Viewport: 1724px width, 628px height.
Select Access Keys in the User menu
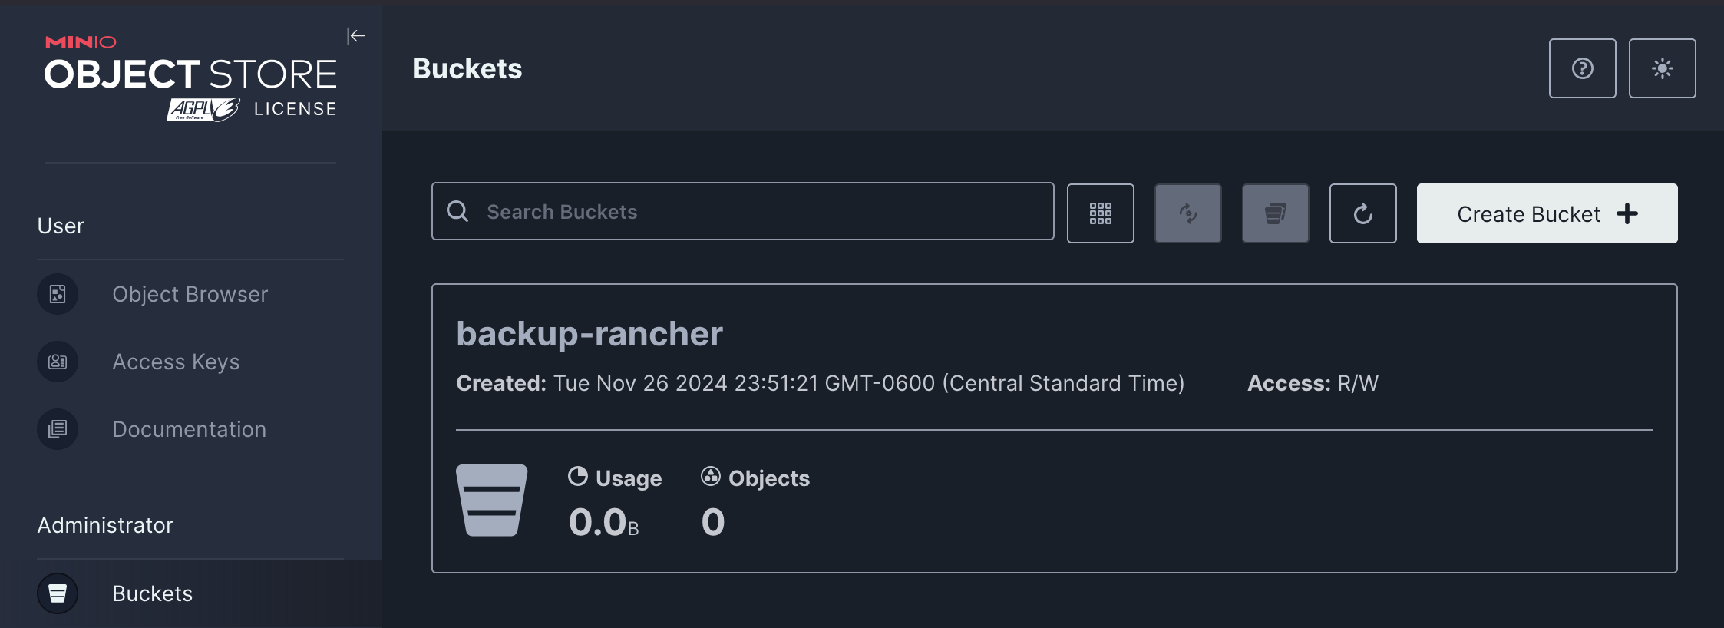coord(176,361)
